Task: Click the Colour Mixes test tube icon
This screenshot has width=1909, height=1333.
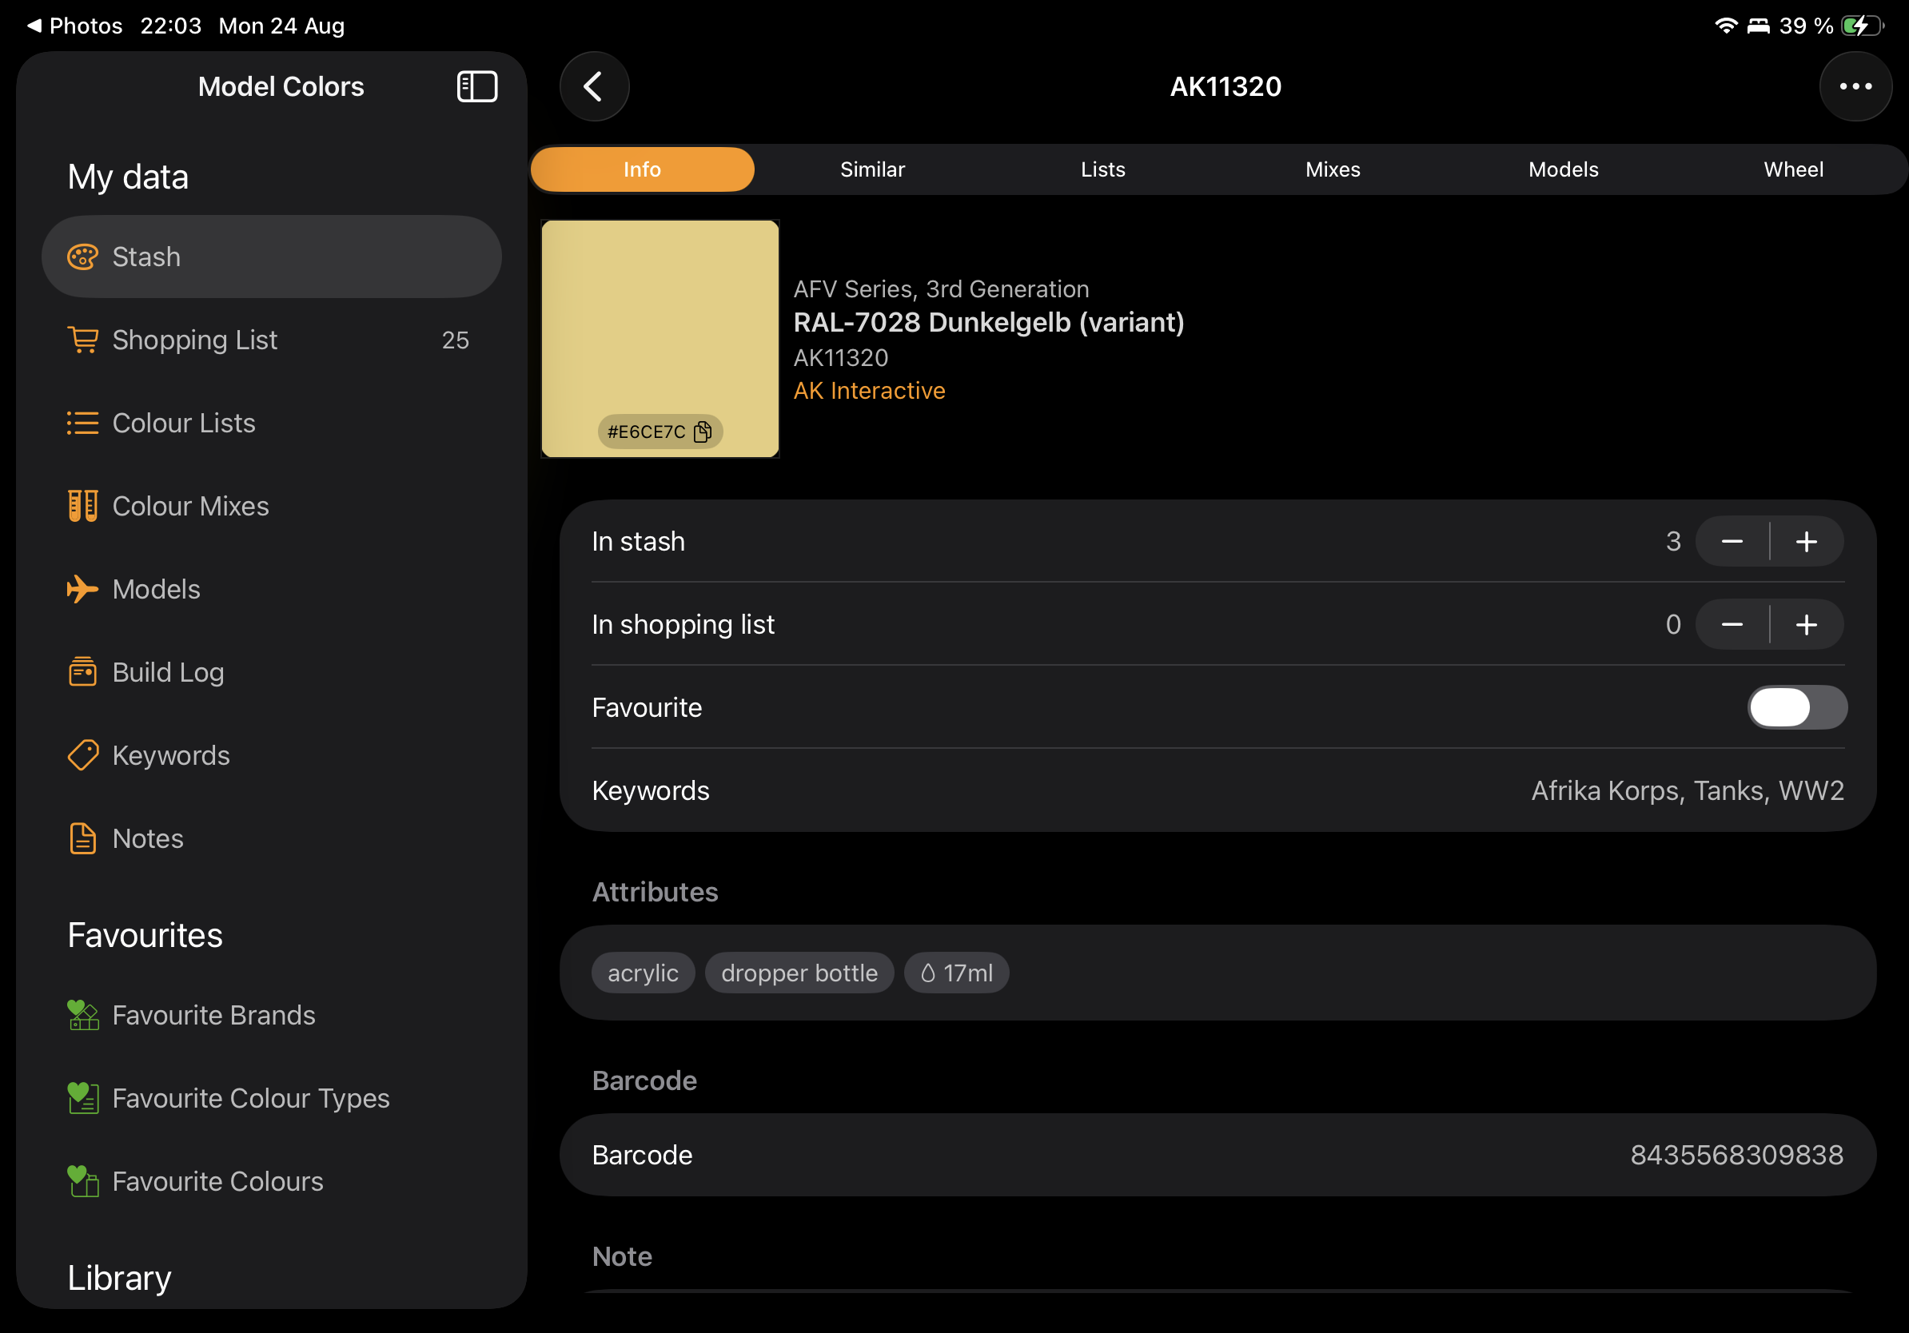Action: click(82, 506)
